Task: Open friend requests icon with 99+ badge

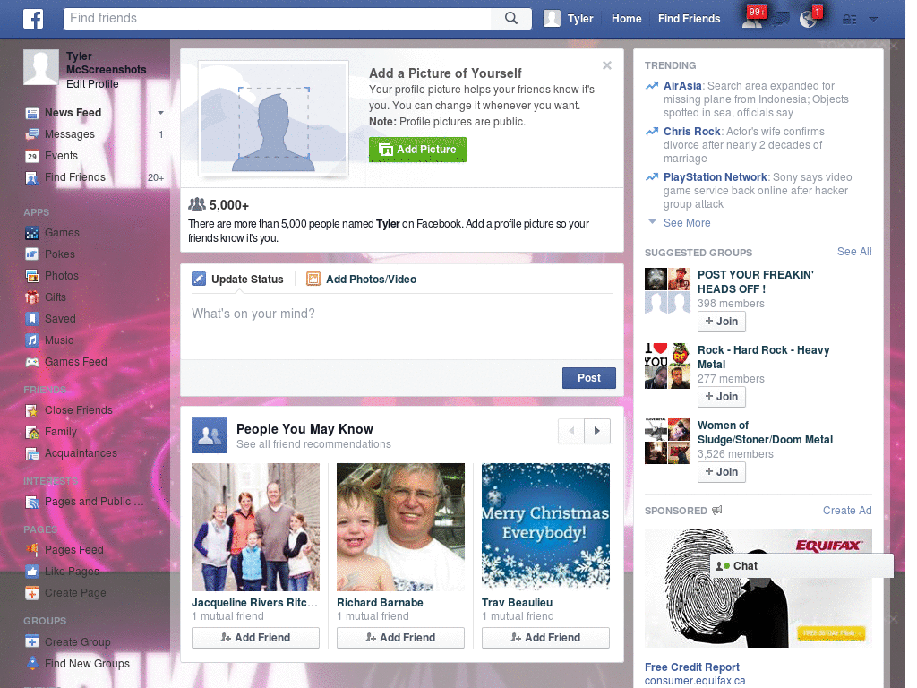Action: pos(752,18)
